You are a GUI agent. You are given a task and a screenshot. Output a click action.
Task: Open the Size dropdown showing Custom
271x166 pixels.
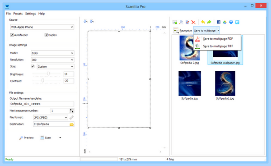(56, 67)
